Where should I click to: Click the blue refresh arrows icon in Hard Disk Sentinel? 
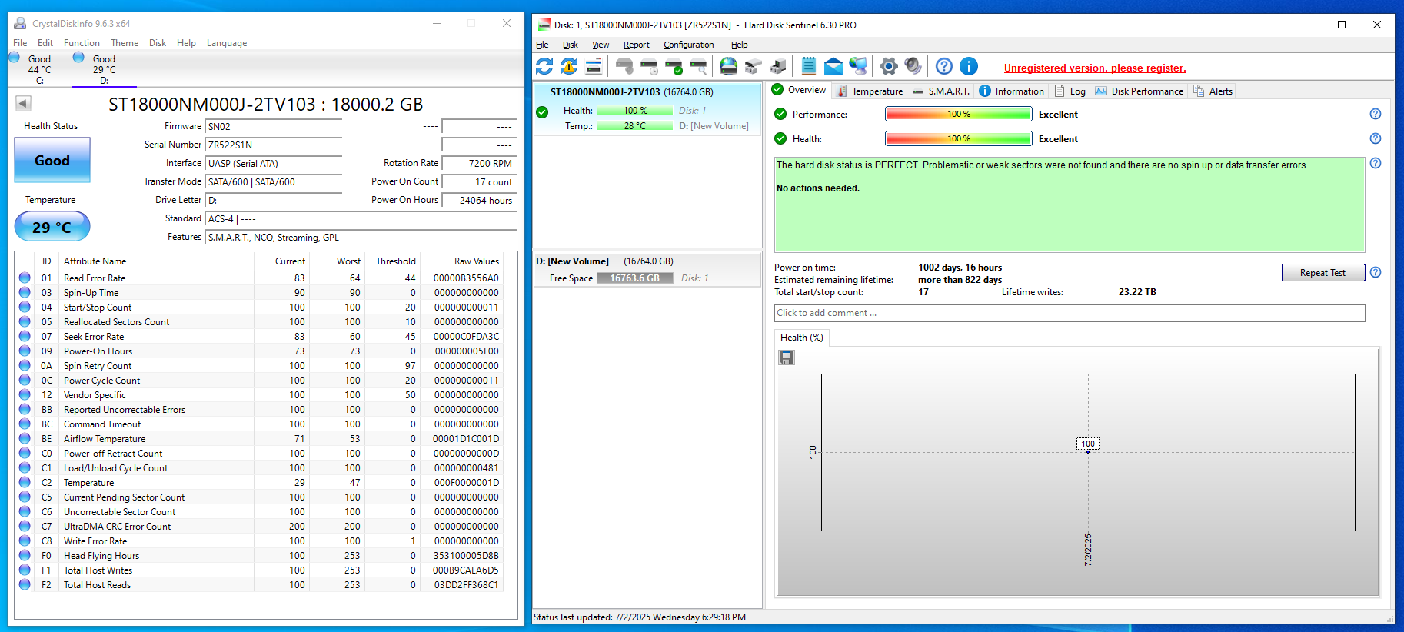[544, 66]
